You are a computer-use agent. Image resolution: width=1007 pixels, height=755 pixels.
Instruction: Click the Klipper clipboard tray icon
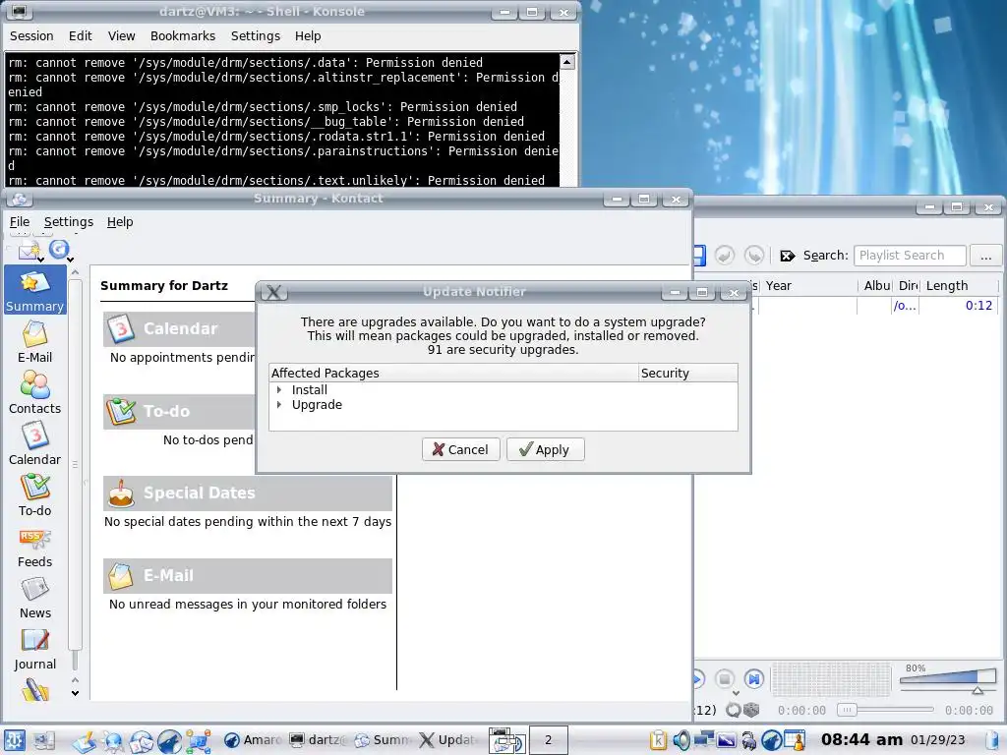coord(658,740)
